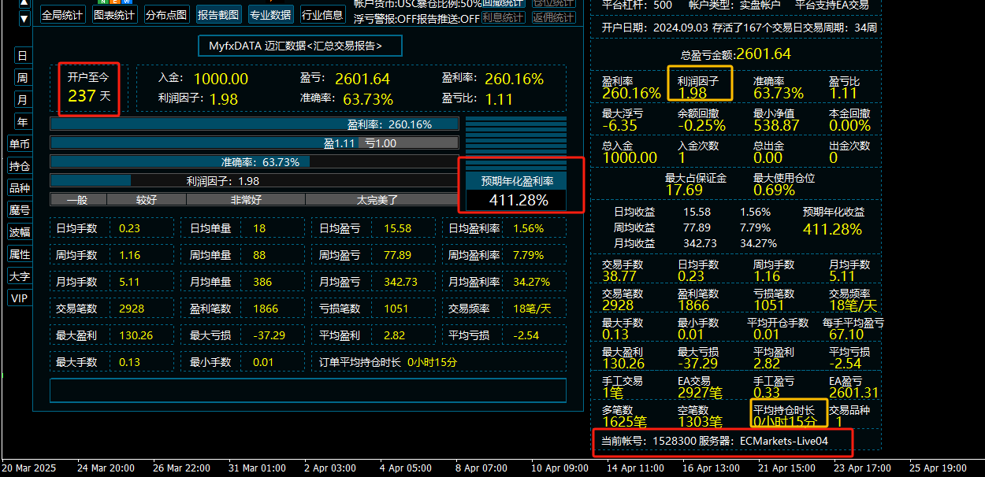Click the 总盈亏金额 2601.64 header
Image resolution: width=985 pixels, height=477 pixels.
pyautogui.click(x=735, y=54)
